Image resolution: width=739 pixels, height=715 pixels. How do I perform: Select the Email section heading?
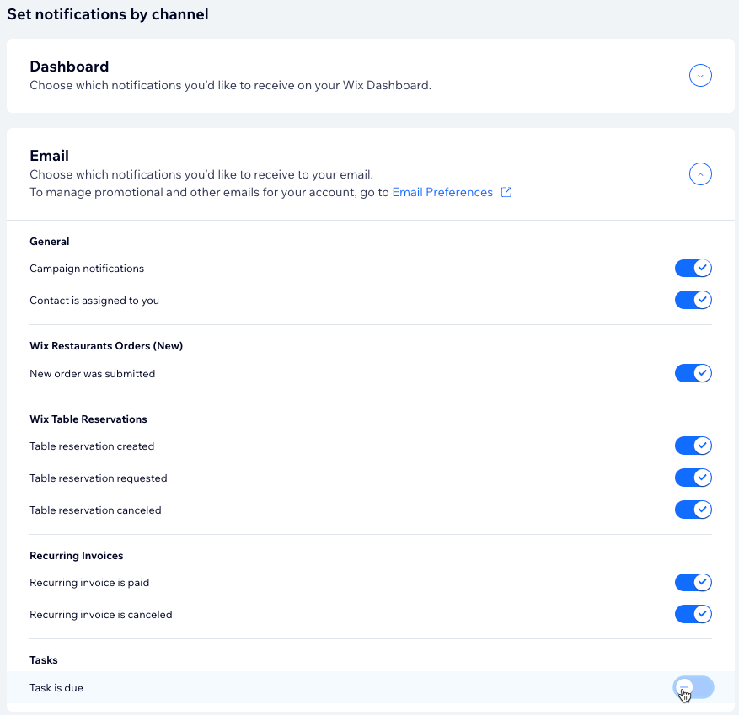(x=49, y=156)
